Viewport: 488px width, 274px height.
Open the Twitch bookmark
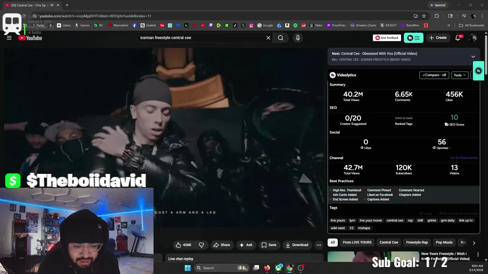click(211, 25)
